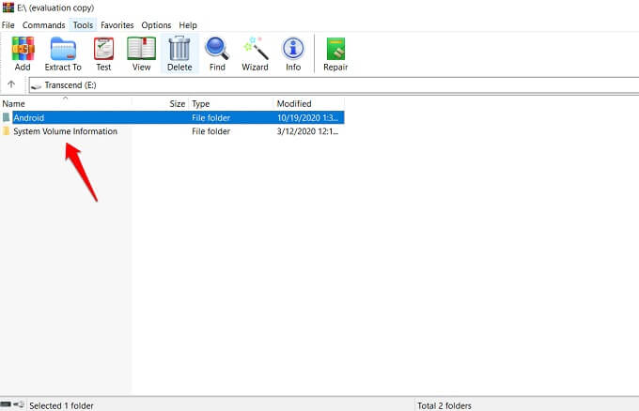Open the File menu

(8, 24)
